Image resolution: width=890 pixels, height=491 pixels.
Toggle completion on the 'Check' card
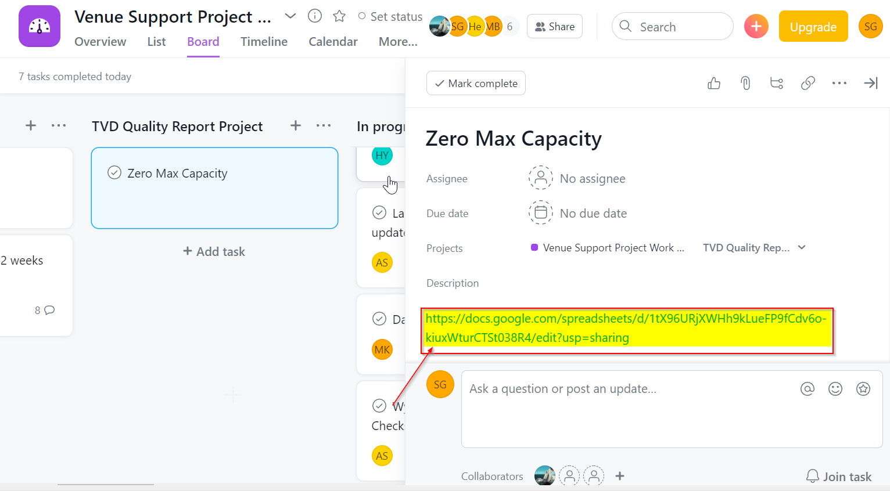point(379,405)
